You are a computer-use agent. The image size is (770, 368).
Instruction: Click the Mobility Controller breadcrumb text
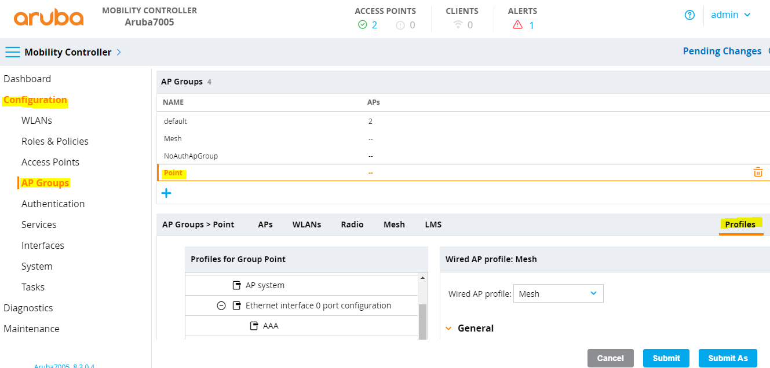click(x=68, y=52)
